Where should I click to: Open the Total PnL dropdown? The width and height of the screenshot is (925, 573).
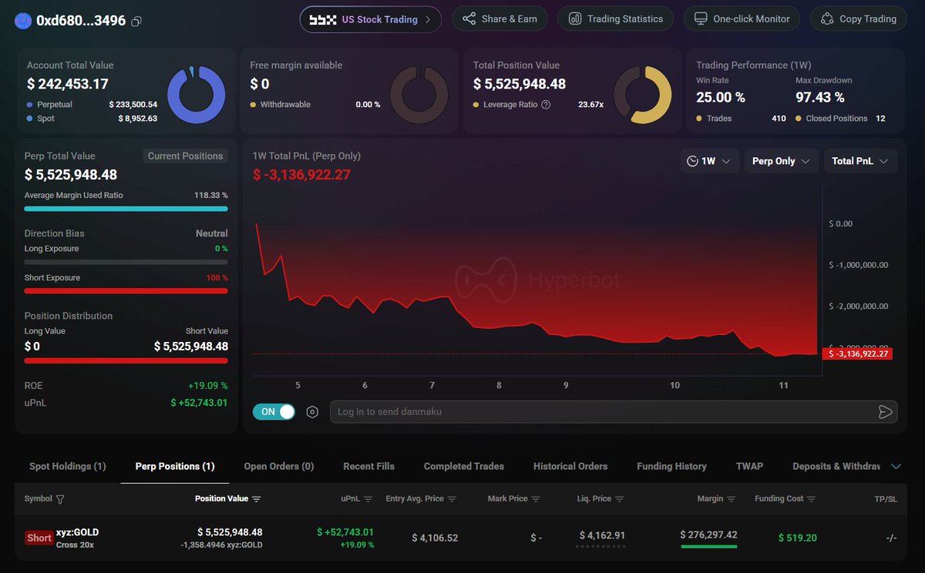[860, 161]
